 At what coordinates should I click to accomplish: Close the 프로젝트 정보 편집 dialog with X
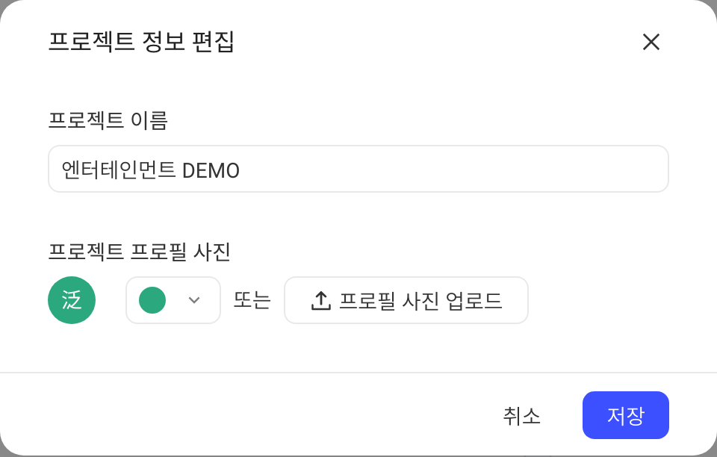point(651,42)
